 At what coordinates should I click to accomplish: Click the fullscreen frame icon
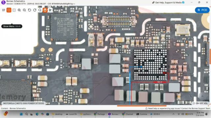14,10
